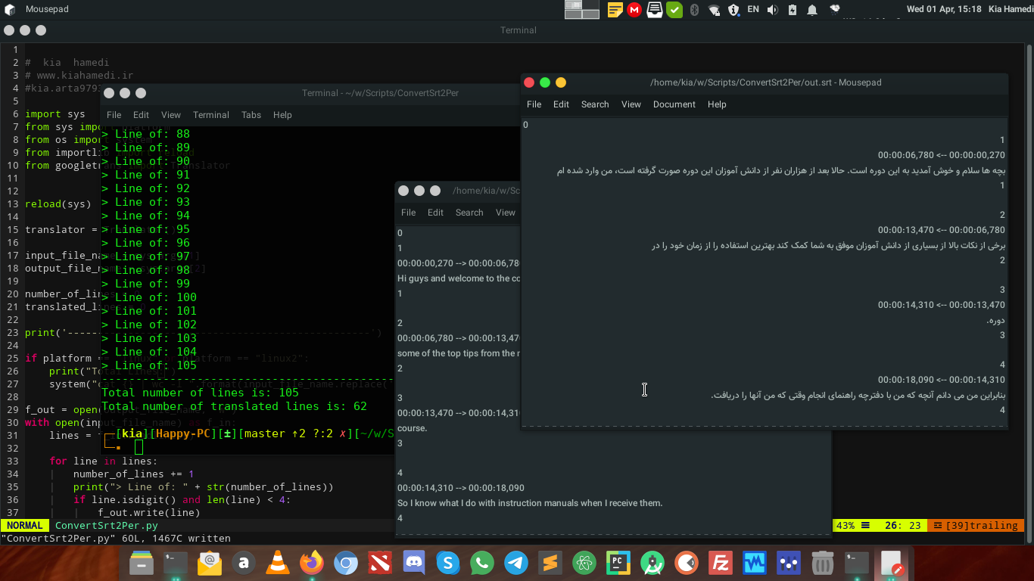Click the ConvertSrt2Per.py filename in vim status bar
1034x581 pixels.
coord(107,526)
